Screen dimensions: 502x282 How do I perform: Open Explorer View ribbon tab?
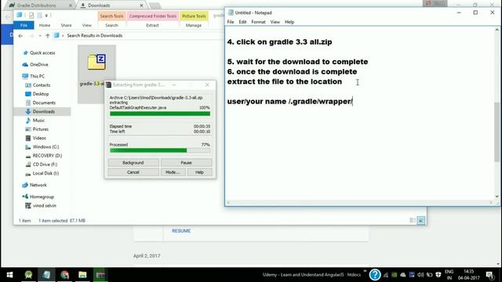tap(86, 25)
